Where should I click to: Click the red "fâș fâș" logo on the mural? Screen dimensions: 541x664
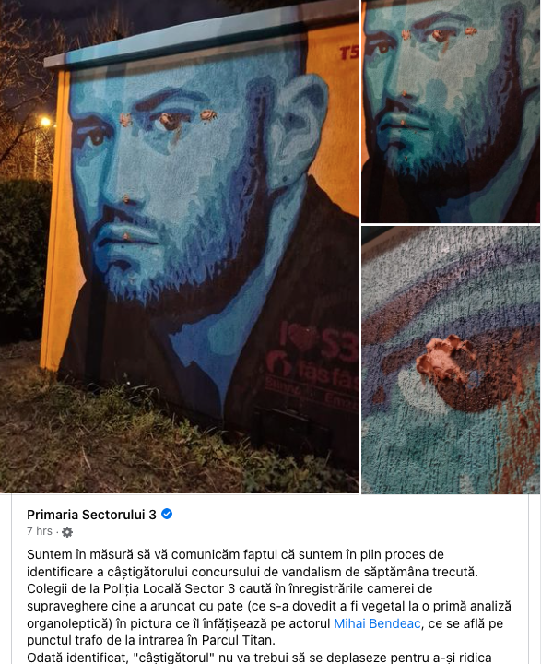coord(313,368)
